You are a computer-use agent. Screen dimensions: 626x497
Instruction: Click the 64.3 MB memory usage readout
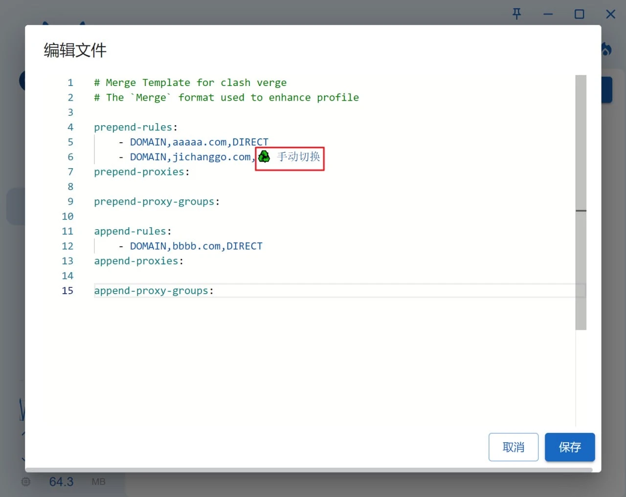point(62,482)
